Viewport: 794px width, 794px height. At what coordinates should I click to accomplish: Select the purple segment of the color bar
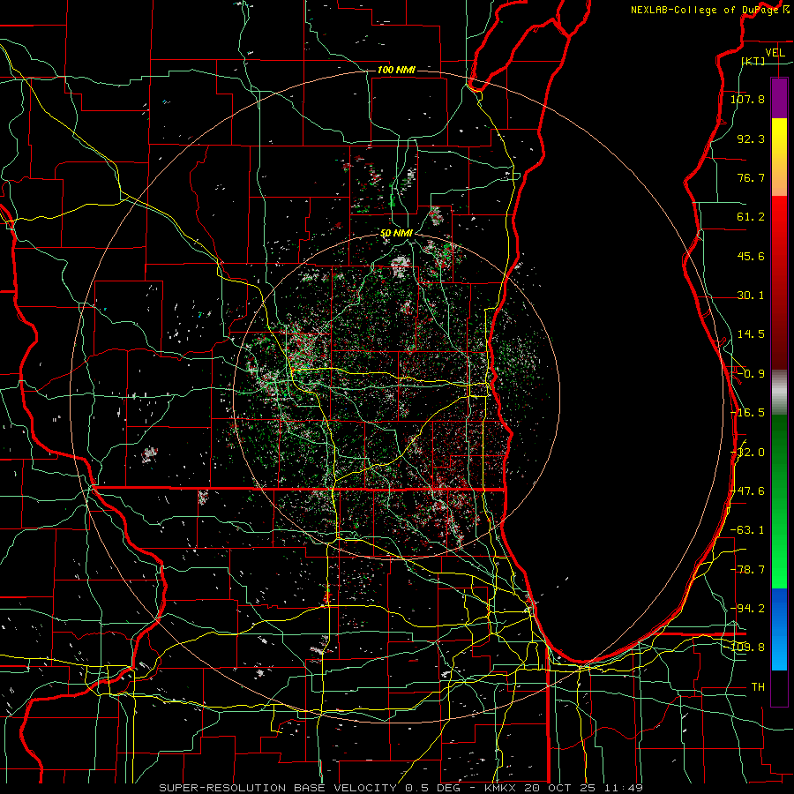pos(779,98)
